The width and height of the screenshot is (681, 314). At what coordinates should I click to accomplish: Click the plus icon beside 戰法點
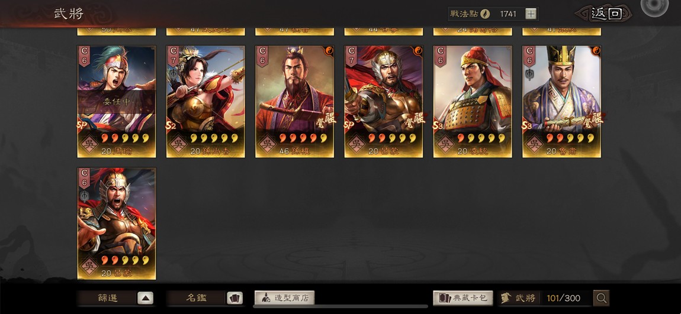point(531,14)
